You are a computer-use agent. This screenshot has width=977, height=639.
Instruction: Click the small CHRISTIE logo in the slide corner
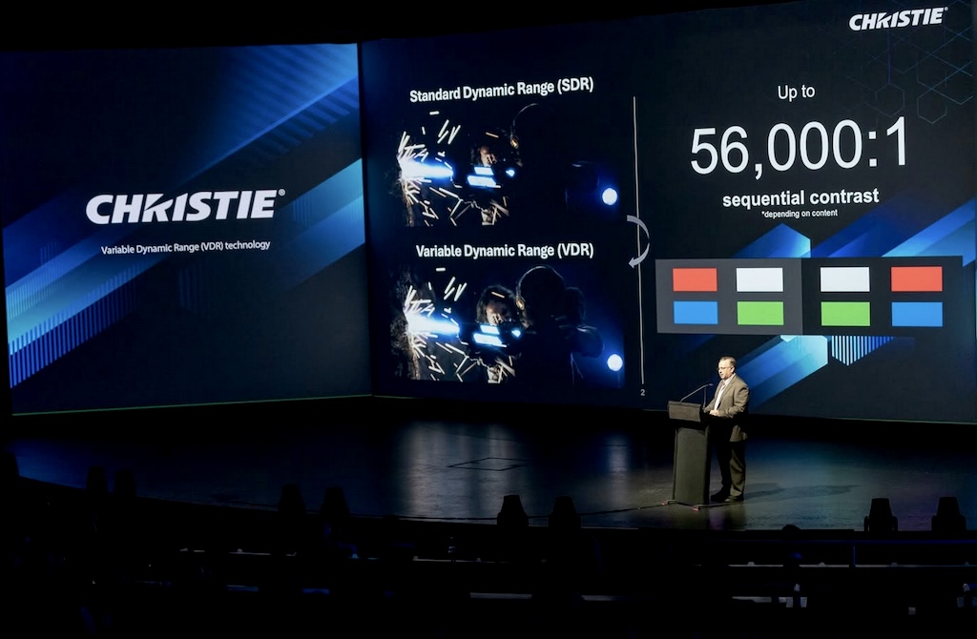tap(898, 19)
